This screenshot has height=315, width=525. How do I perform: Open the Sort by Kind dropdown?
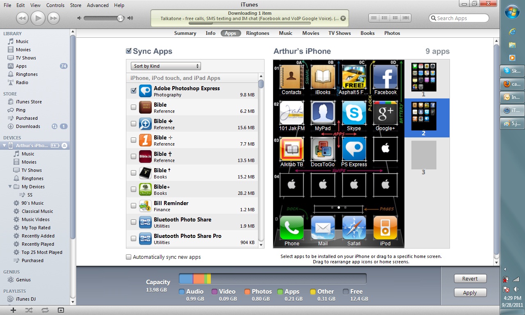click(166, 66)
